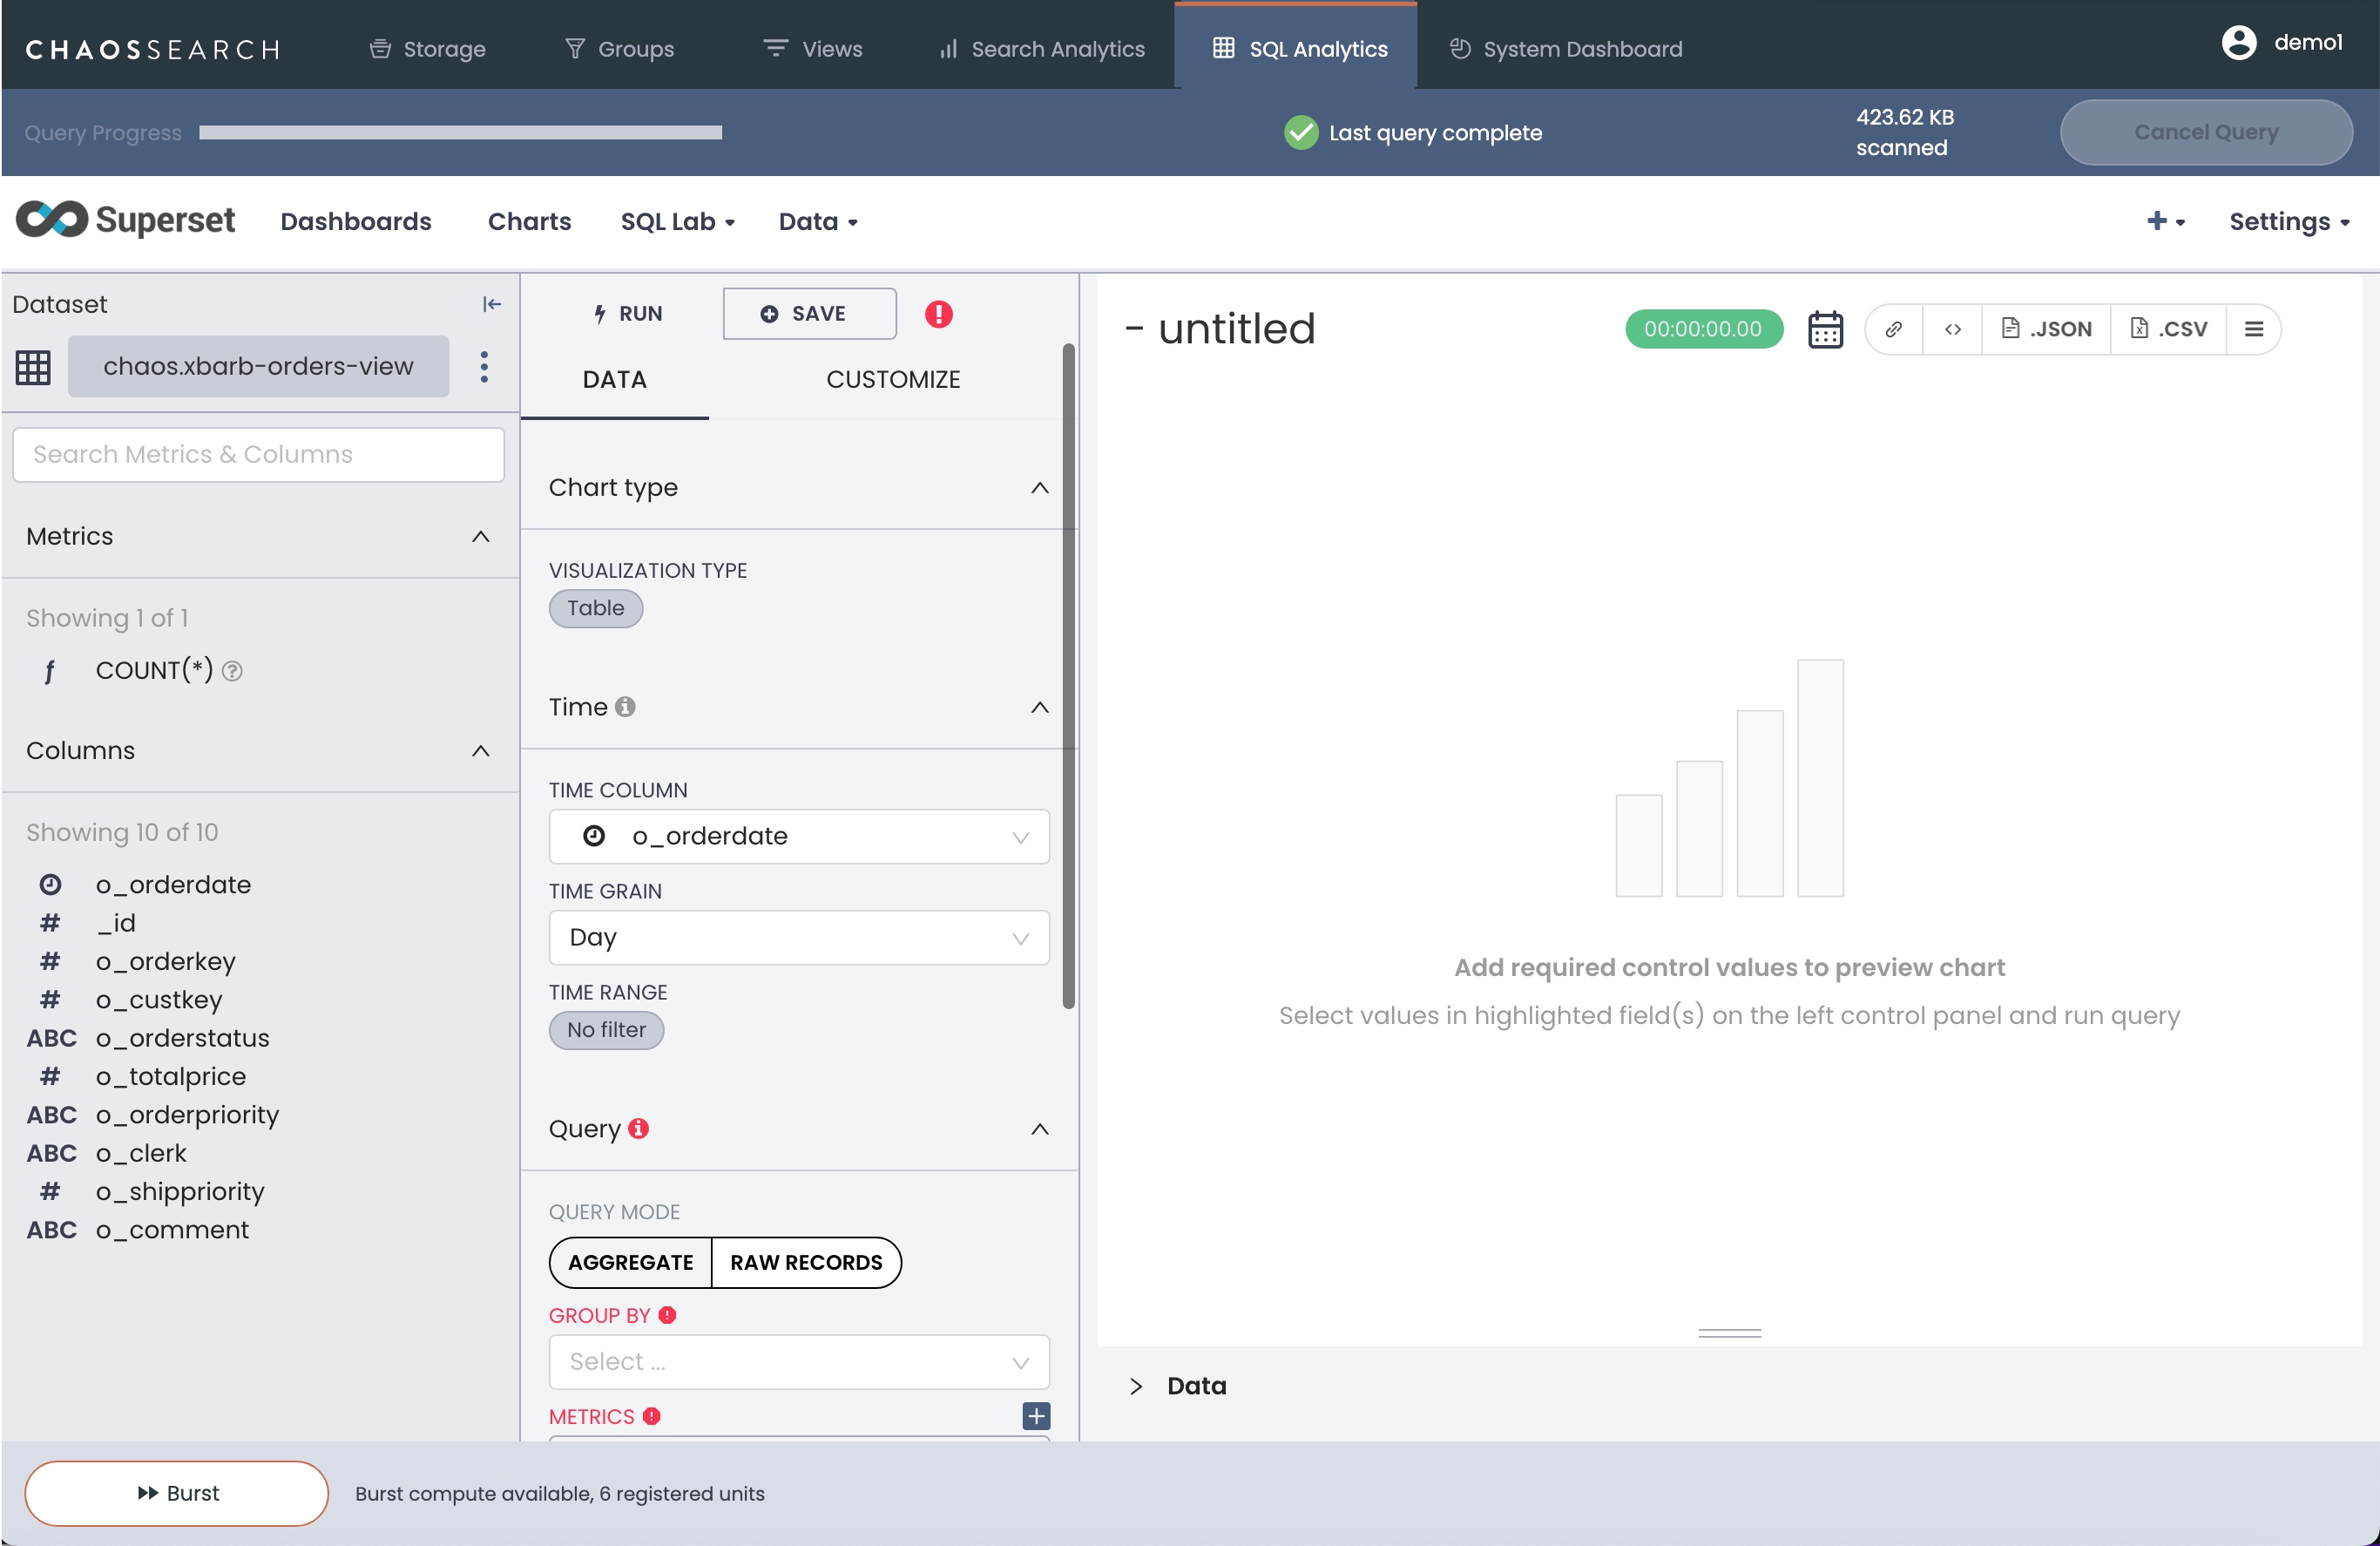Screen dimensions: 2380x1546
Task: Open the calendar schedule icon
Action: click(1825, 329)
